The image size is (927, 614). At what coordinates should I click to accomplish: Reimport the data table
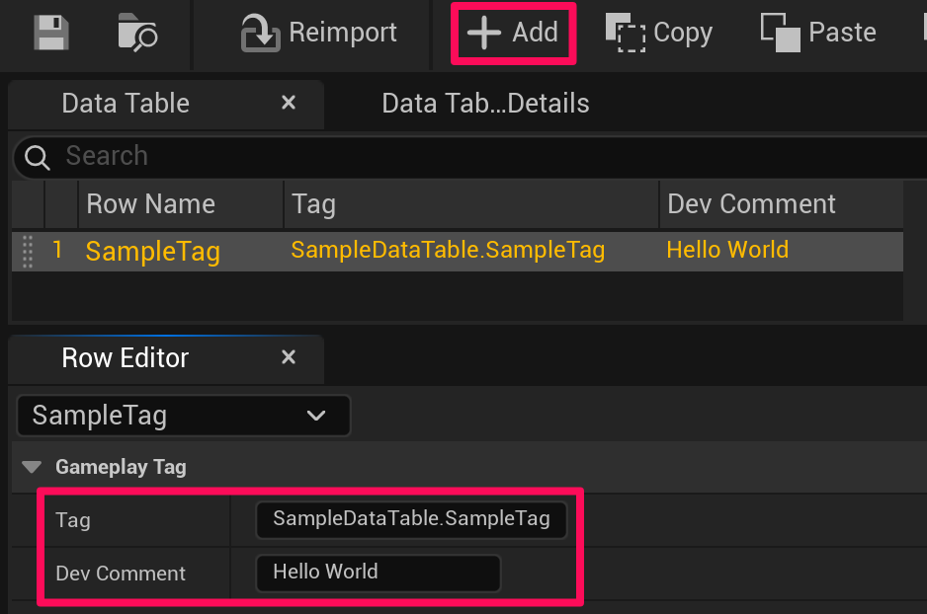[x=318, y=33]
